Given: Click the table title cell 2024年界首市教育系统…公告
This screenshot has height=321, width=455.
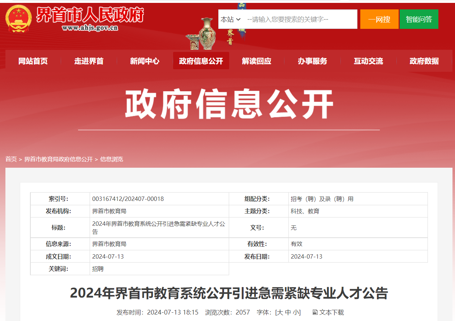Looking at the screenshot, I should (x=159, y=228).
